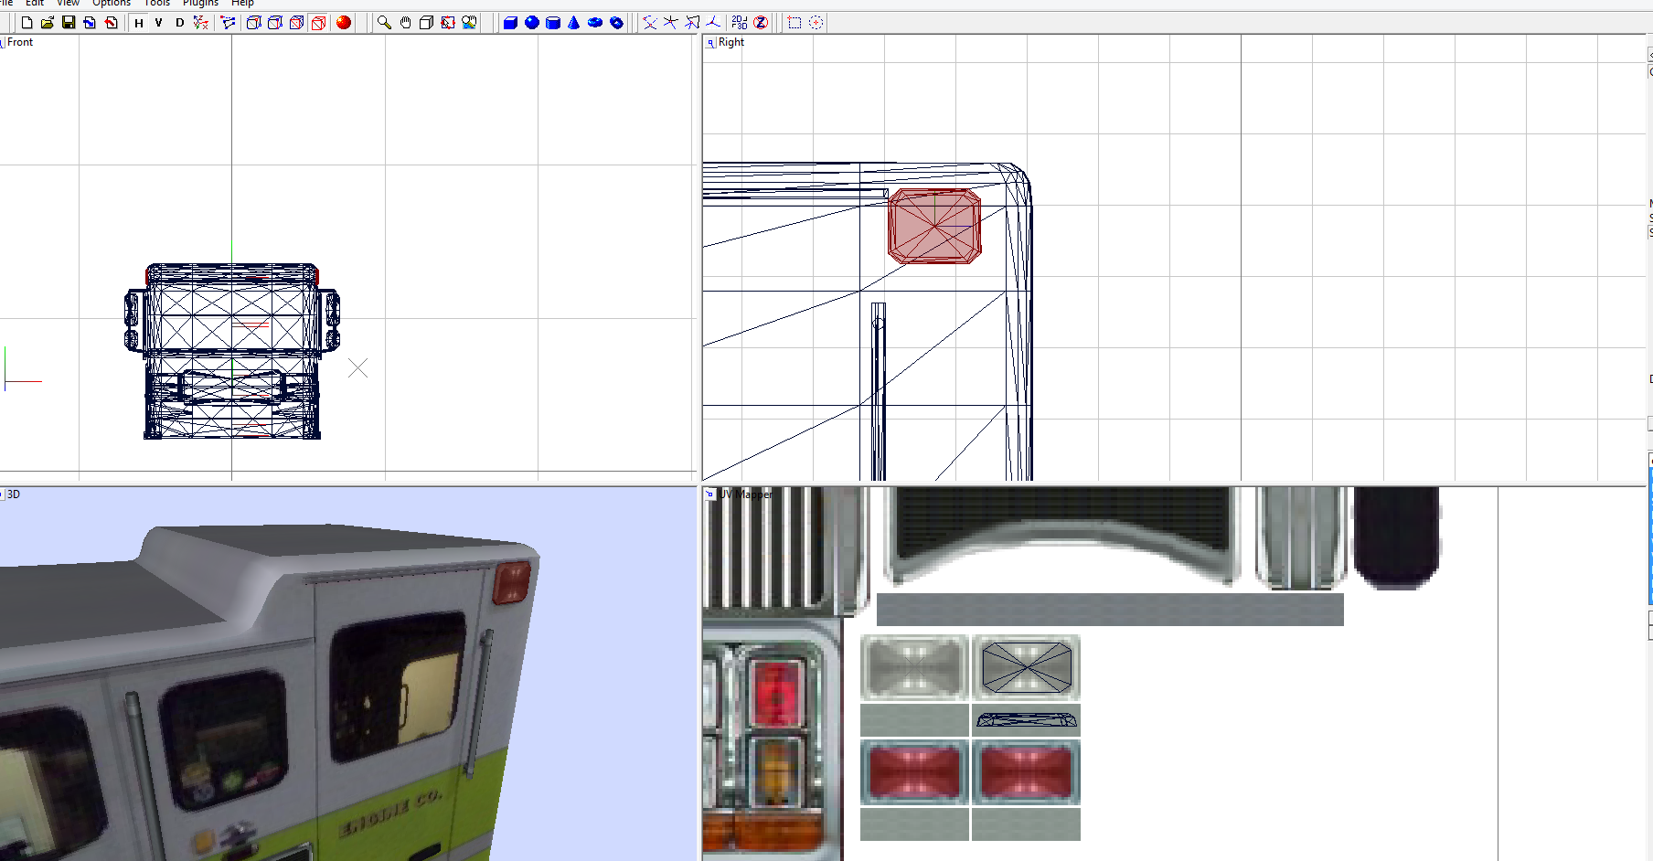
Task: Click the Front viewport label
Action: [x=19, y=42]
